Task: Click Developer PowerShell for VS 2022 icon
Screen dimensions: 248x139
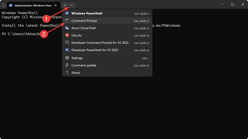Action: click(x=67, y=50)
